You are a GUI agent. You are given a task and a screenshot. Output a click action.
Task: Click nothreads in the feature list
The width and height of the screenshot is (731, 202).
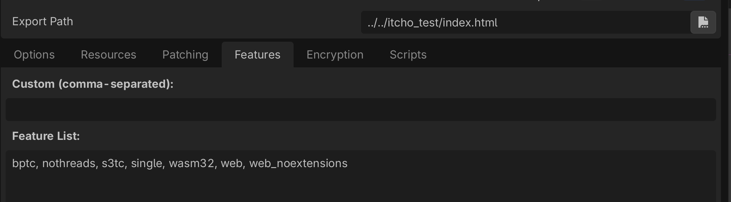pos(68,164)
